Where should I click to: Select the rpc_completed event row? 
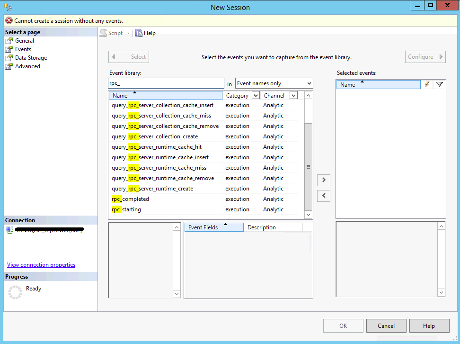coord(131,199)
